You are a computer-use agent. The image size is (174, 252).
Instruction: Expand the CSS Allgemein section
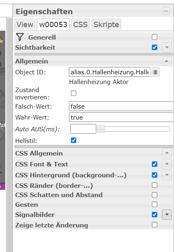(167, 153)
